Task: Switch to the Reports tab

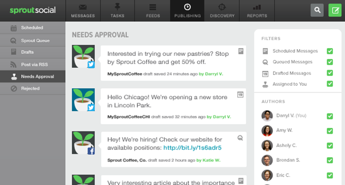Action: [x=257, y=11]
